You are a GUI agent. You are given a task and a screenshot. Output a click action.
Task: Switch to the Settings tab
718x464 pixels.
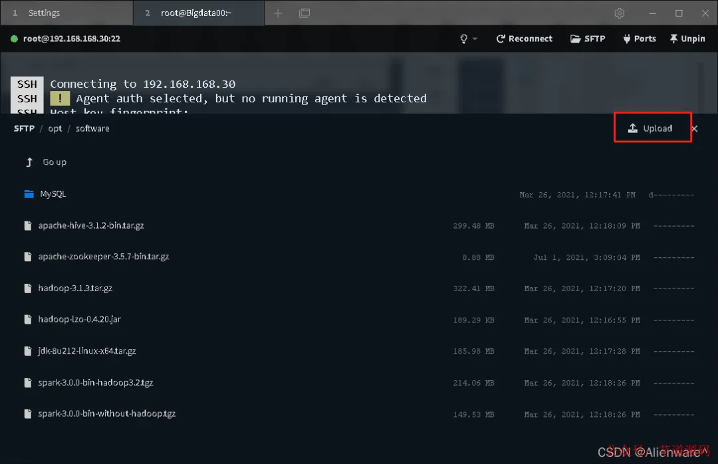tap(67, 13)
